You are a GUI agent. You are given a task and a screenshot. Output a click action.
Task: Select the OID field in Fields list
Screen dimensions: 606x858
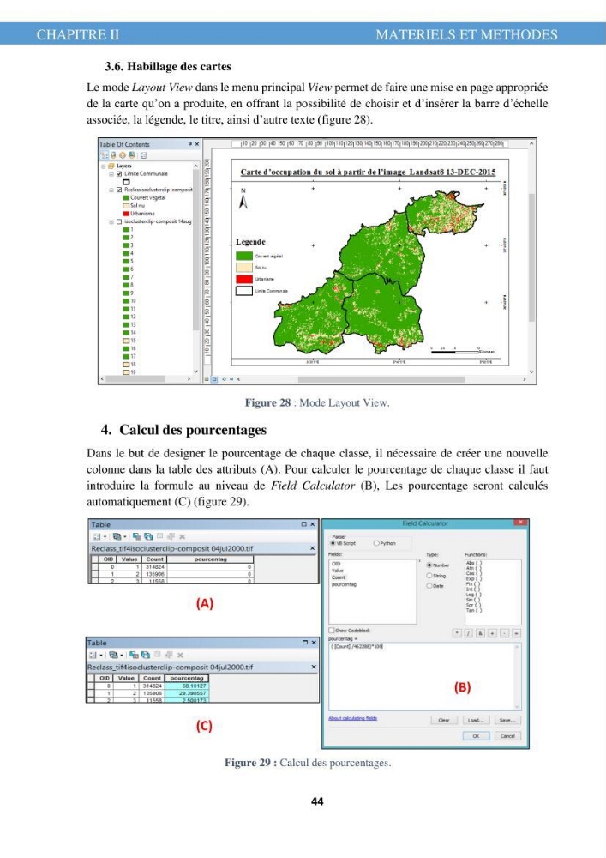(x=336, y=564)
